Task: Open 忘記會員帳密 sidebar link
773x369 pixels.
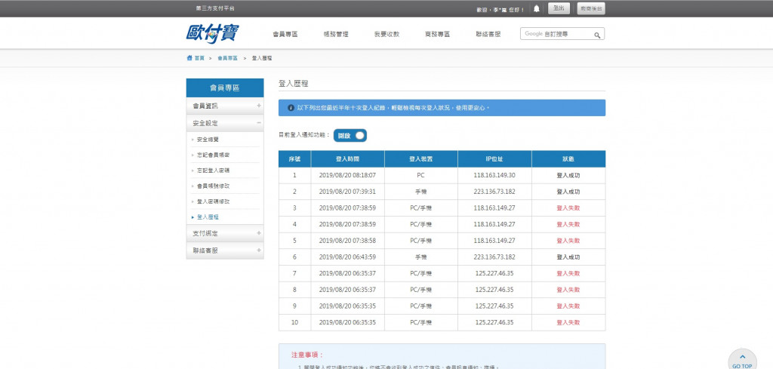Action: coord(213,155)
